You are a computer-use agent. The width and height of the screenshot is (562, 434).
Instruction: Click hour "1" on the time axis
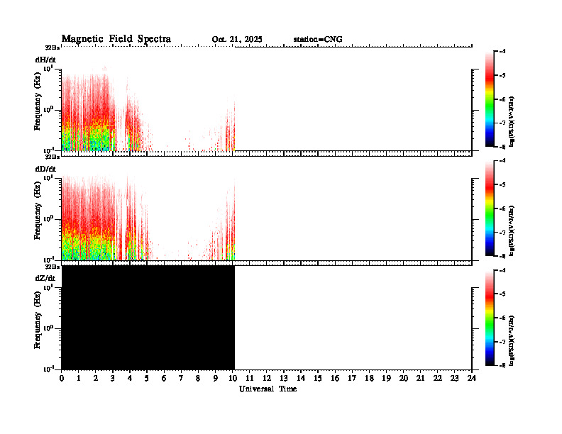point(79,379)
